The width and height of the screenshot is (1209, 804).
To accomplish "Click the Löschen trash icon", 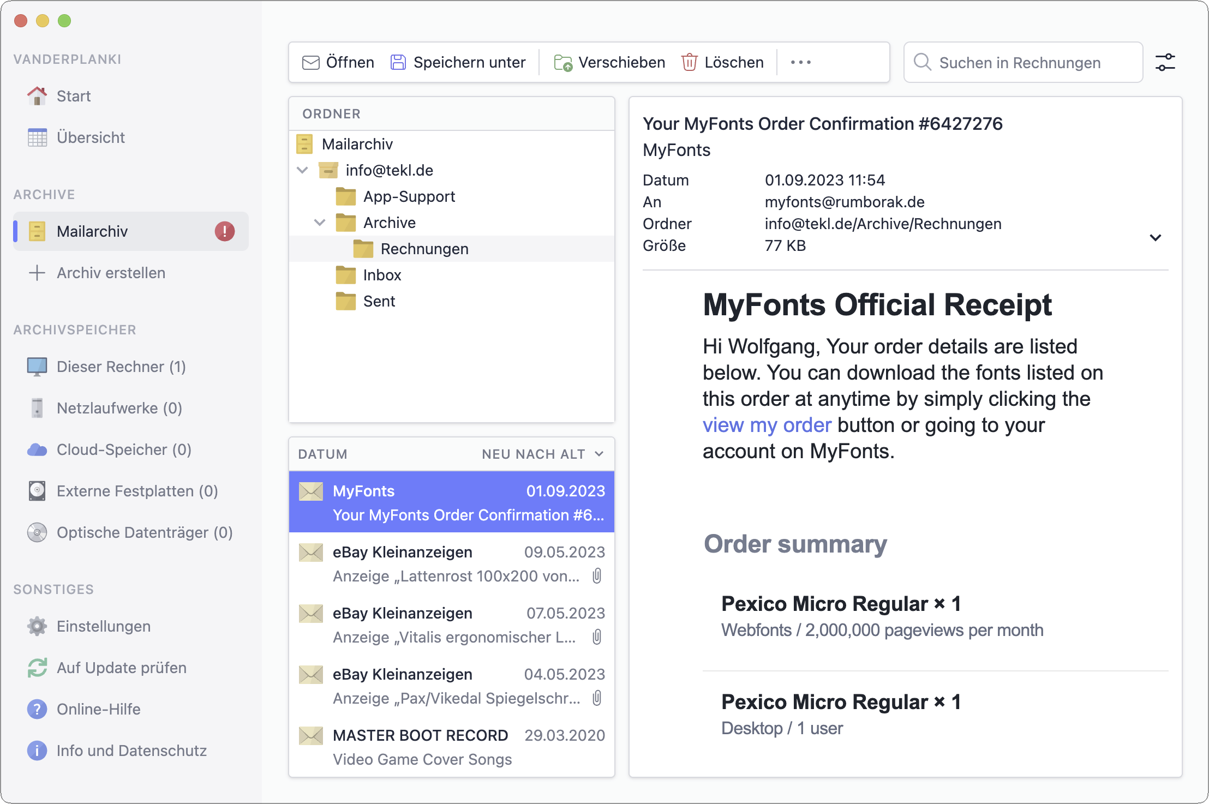I will click(689, 63).
